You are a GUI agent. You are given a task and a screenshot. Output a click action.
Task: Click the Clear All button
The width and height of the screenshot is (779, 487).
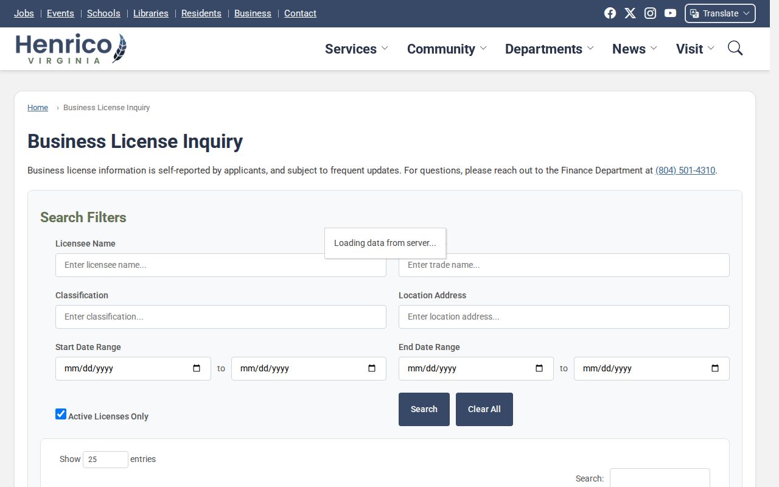[x=484, y=409]
